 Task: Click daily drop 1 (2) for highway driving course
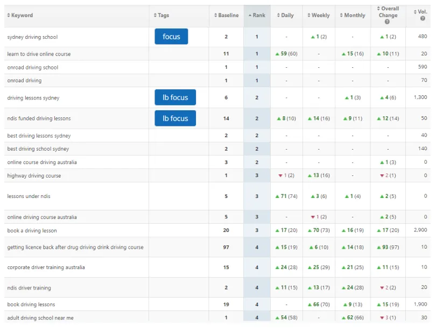(286, 175)
